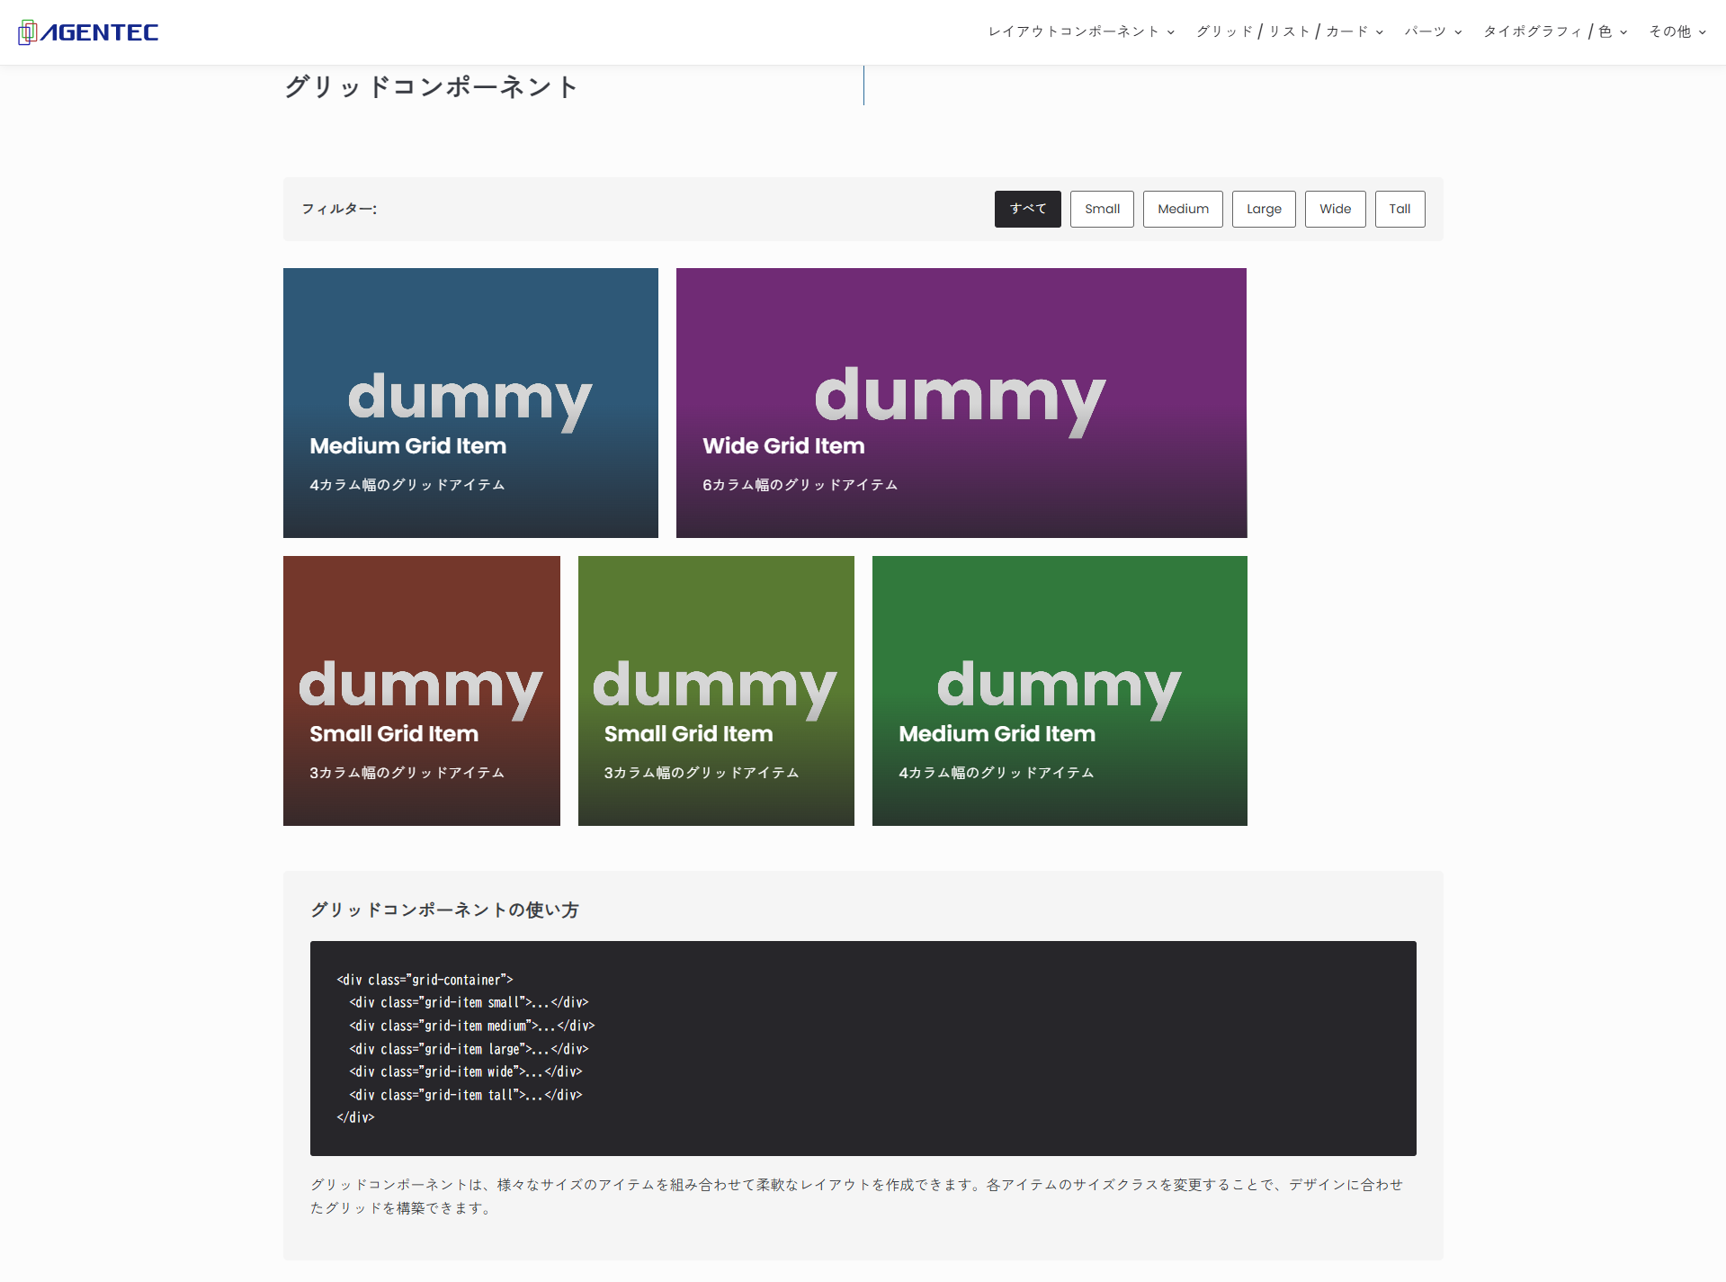The image size is (1726, 1282).
Task: Select the red Small Grid Item card
Action: [421, 691]
